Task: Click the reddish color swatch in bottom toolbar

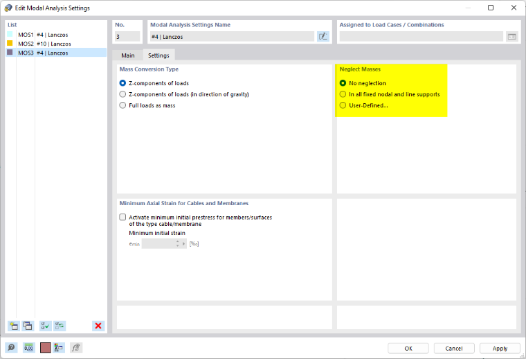Action: tap(45, 348)
